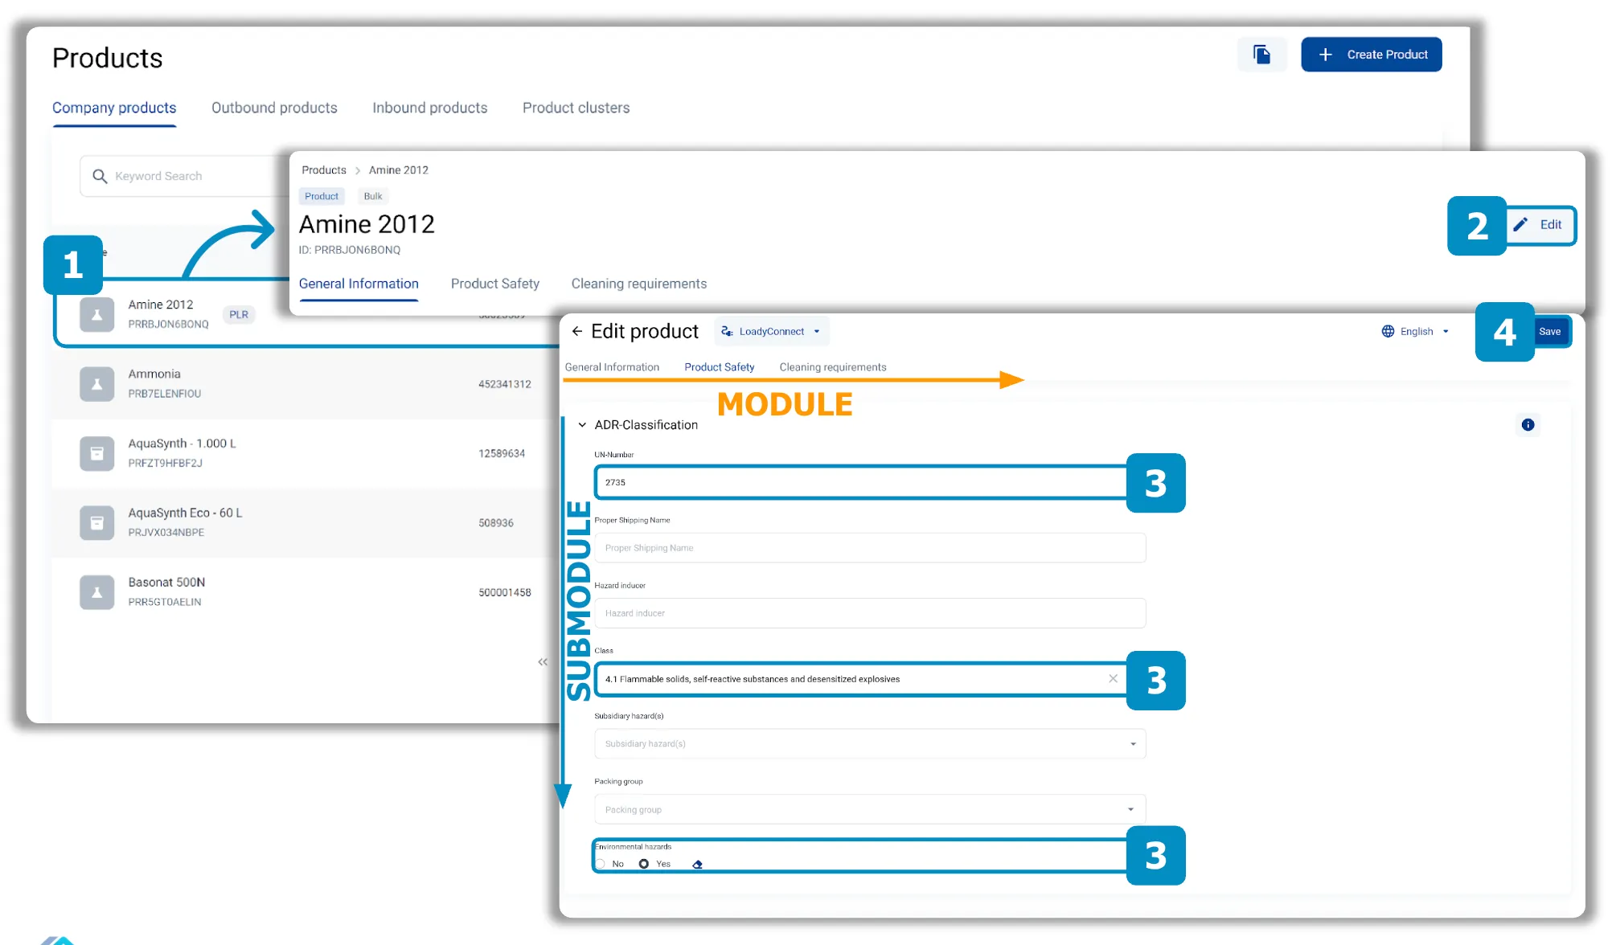Click the AquaSynth - 1.000 L package icon

97,453
